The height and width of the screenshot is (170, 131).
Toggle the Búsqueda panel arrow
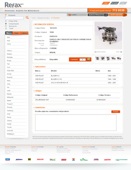click(6, 15)
